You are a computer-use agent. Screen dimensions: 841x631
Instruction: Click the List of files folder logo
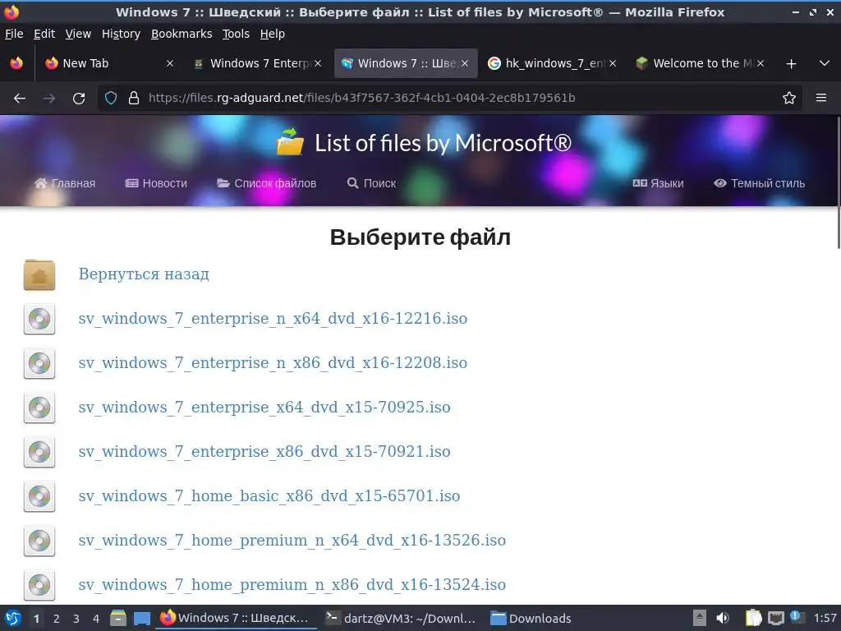tap(290, 141)
